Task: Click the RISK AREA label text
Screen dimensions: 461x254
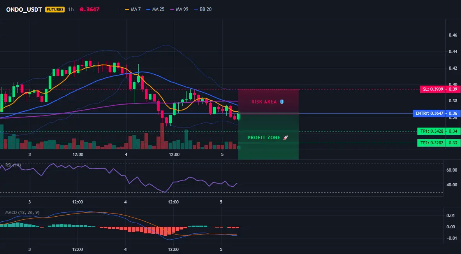Action: [x=264, y=102]
